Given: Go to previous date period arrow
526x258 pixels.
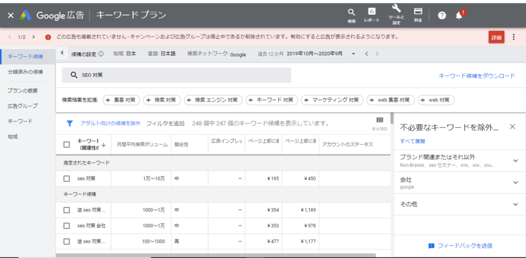Looking at the screenshot, I should point(366,54).
